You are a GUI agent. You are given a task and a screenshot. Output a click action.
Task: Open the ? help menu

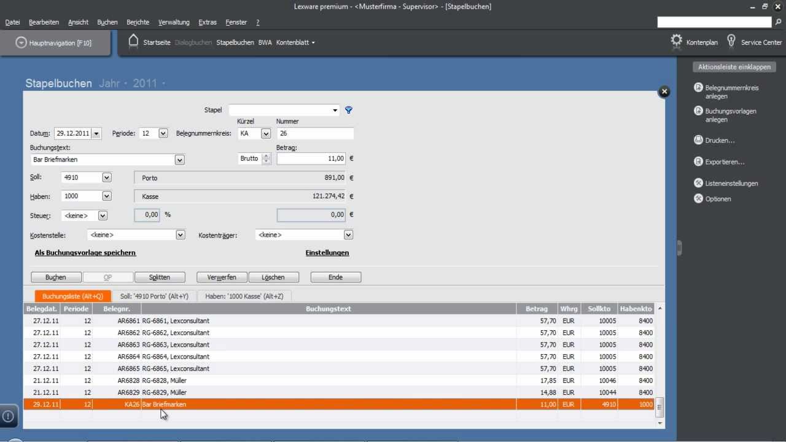257,22
